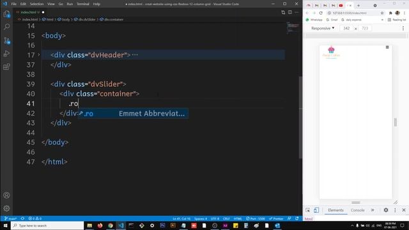Click the body breadcrumb item

pos(64,20)
